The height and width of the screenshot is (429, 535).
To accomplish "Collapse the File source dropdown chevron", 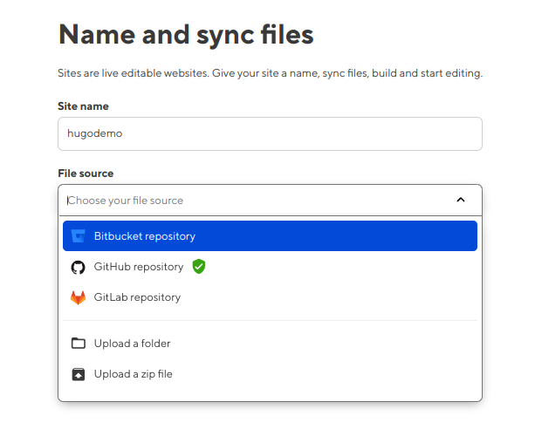I will [461, 201].
